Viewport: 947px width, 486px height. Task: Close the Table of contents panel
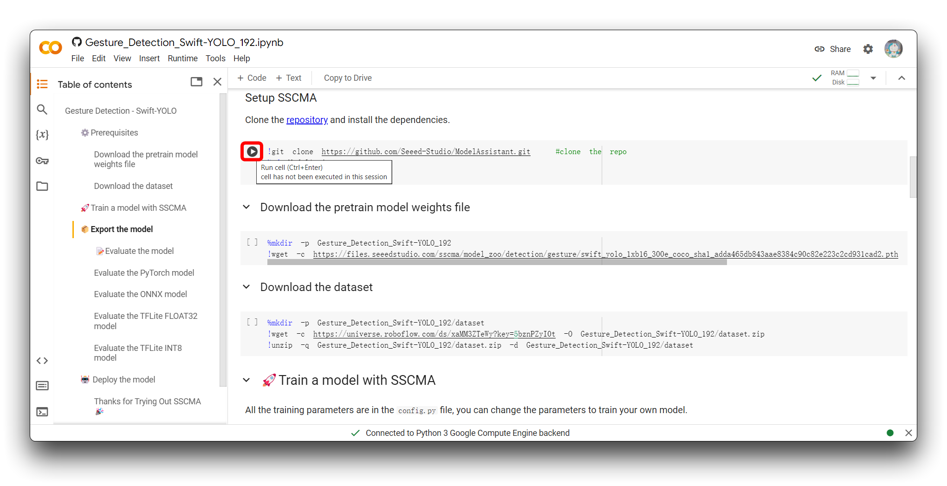pos(217,82)
